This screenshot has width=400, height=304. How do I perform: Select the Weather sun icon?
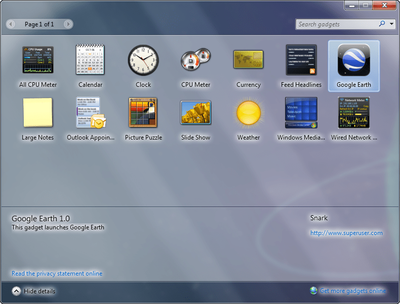tap(249, 113)
